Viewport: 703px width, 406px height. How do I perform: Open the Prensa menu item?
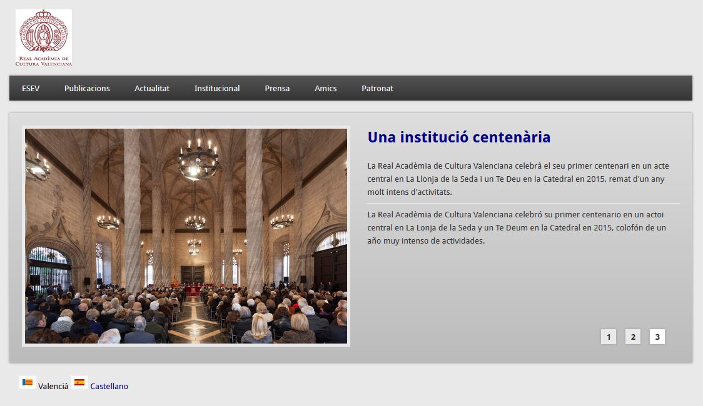tap(277, 88)
